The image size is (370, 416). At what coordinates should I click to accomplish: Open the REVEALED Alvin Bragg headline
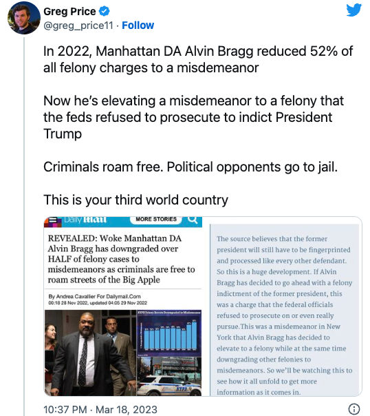[x=121, y=259]
